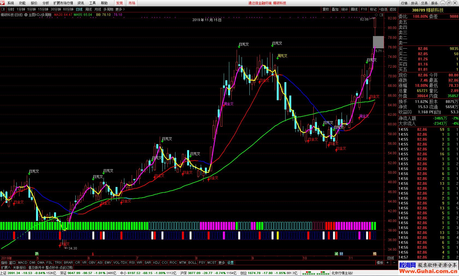Open the 系统 menu

(11, 3)
